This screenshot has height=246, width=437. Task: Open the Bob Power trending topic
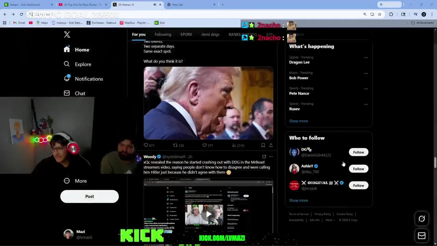(299, 78)
